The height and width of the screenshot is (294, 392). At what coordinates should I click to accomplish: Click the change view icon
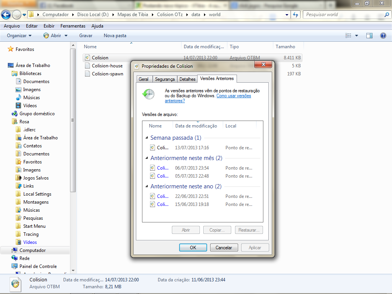click(x=348, y=36)
